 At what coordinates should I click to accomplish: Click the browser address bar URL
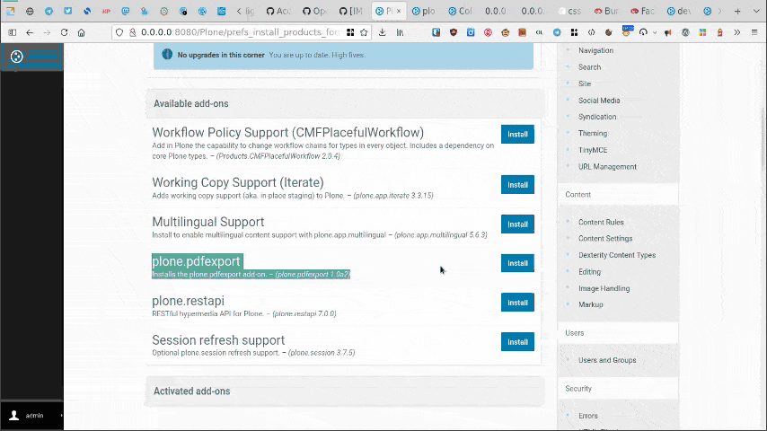(x=240, y=32)
